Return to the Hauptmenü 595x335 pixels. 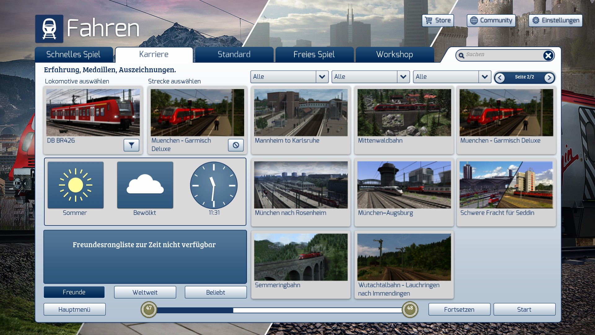(74, 310)
